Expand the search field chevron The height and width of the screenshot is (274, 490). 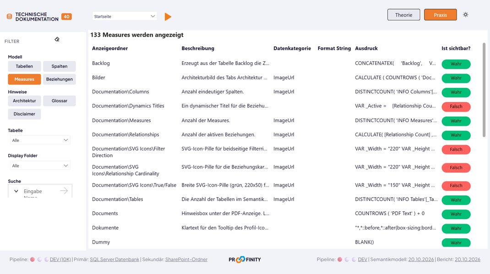click(16, 191)
